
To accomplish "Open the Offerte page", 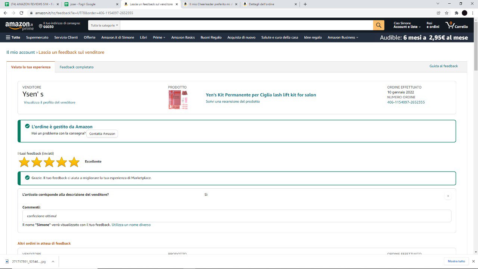I will coord(90,37).
